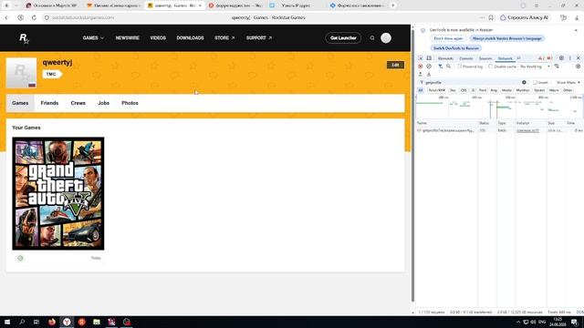Select the Img request type filter
The image size is (584, 328).
pyautogui.click(x=494, y=90)
